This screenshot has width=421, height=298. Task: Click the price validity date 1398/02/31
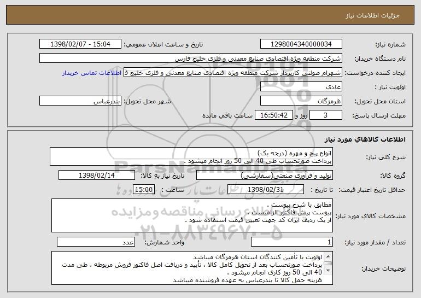point(266,190)
